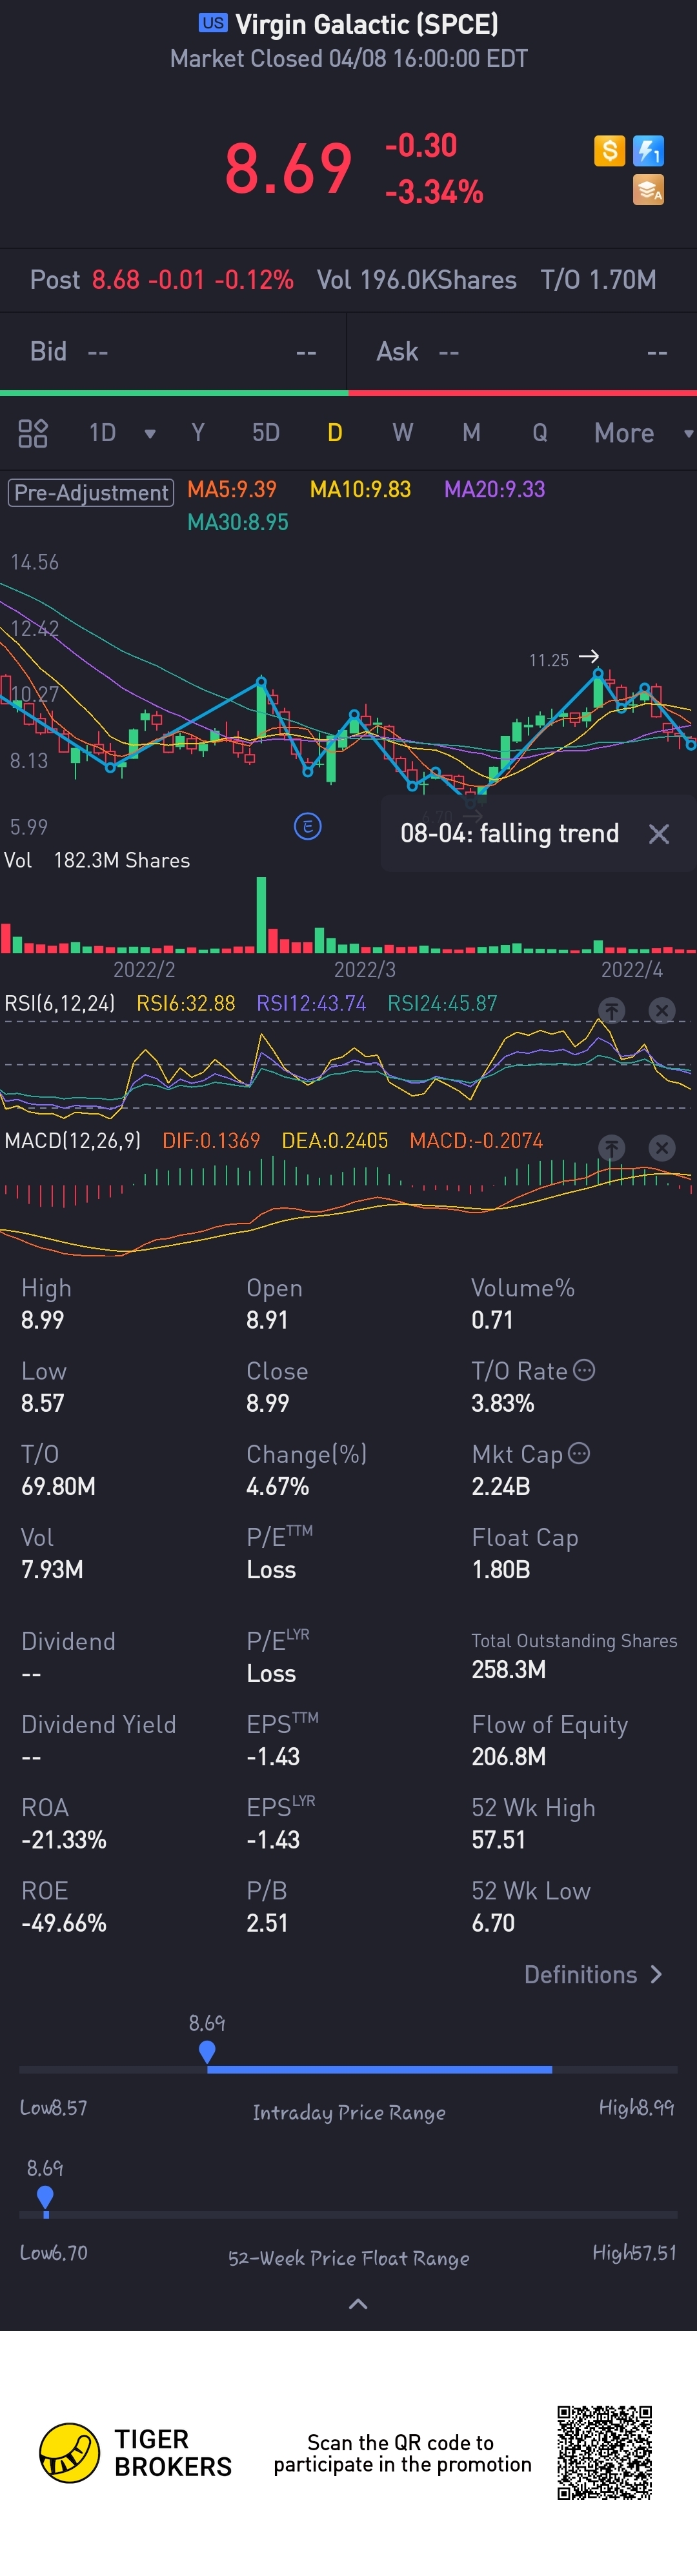Tap the circled E earnings marker
697x2576 pixels.
pos(308,826)
